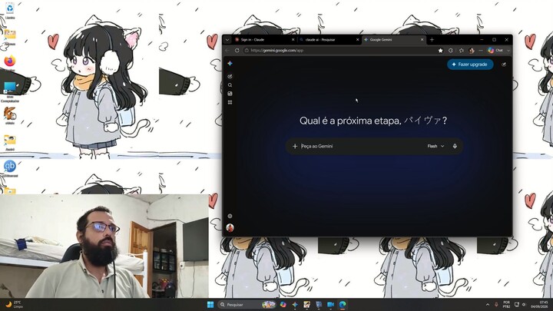Viewport: 553px width, 311px height.
Task: Open Gemini settings gear in sidebar
Action: 230,216
